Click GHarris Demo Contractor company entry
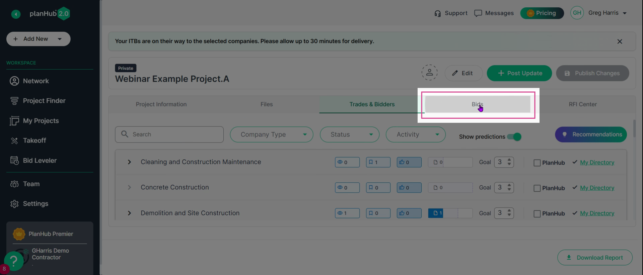The height and width of the screenshot is (275, 643). [50, 254]
